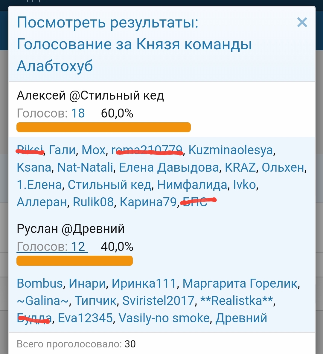Screen dimensions: 323x354
Task: Click the **Realistka** username
Action: (x=237, y=301)
